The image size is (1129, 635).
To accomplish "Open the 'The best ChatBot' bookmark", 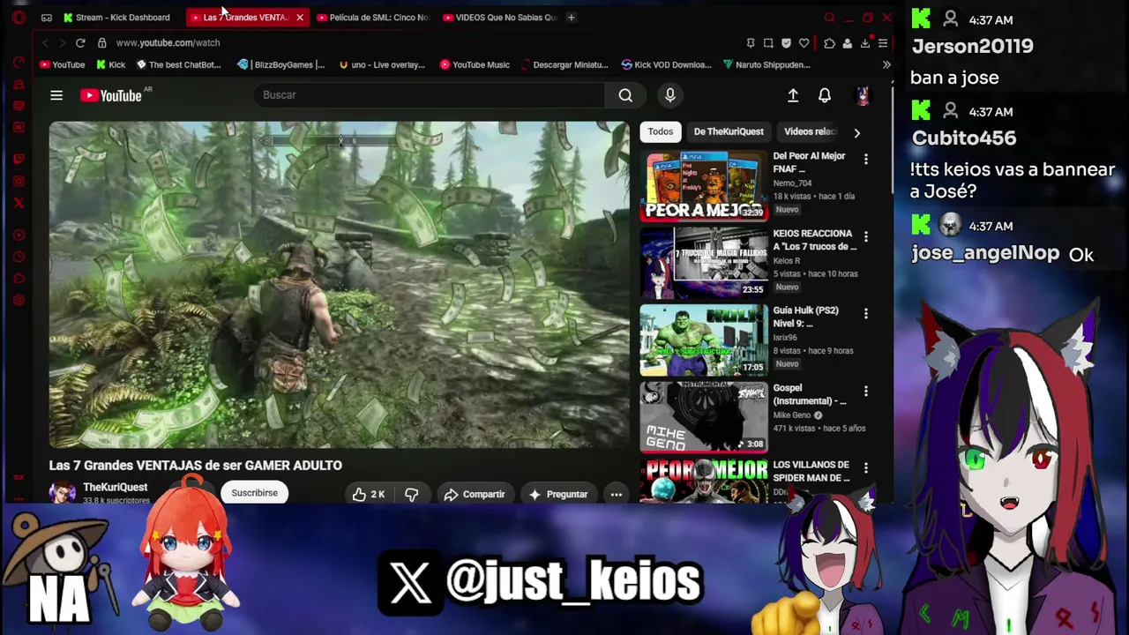I will pyautogui.click(x=178, y=64).
